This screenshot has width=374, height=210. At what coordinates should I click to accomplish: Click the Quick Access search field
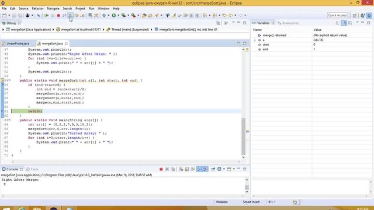(337, 15)
